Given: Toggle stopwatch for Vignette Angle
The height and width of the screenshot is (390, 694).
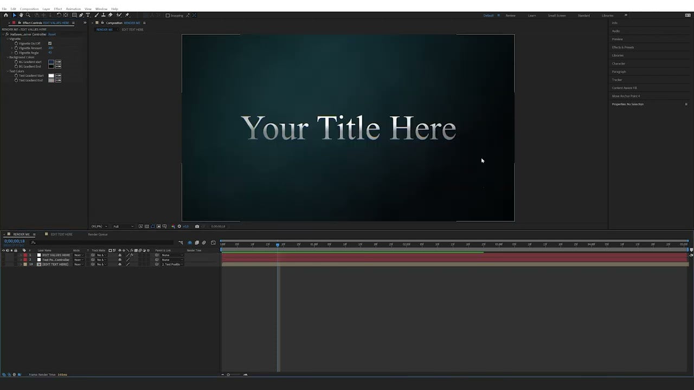Looking at the screenshot, I should (x=16, y=53).
